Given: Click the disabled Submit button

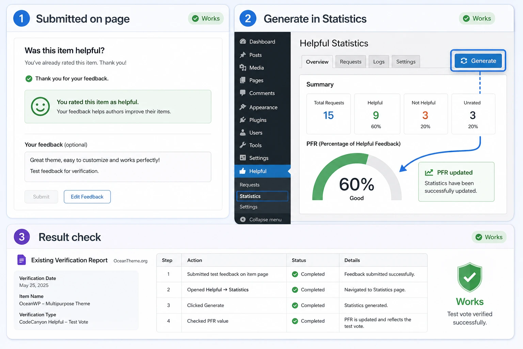Looking at the screenshot, I should pos(41,197).
